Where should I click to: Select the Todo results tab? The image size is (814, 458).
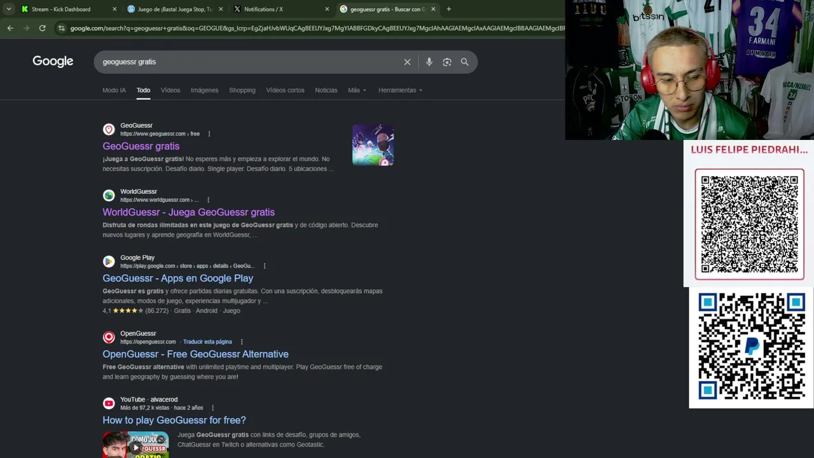point(143,90)
